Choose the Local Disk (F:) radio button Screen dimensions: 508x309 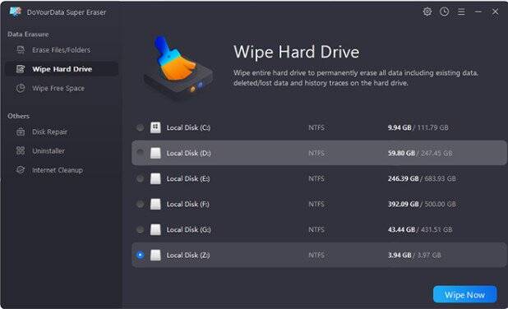140,204
